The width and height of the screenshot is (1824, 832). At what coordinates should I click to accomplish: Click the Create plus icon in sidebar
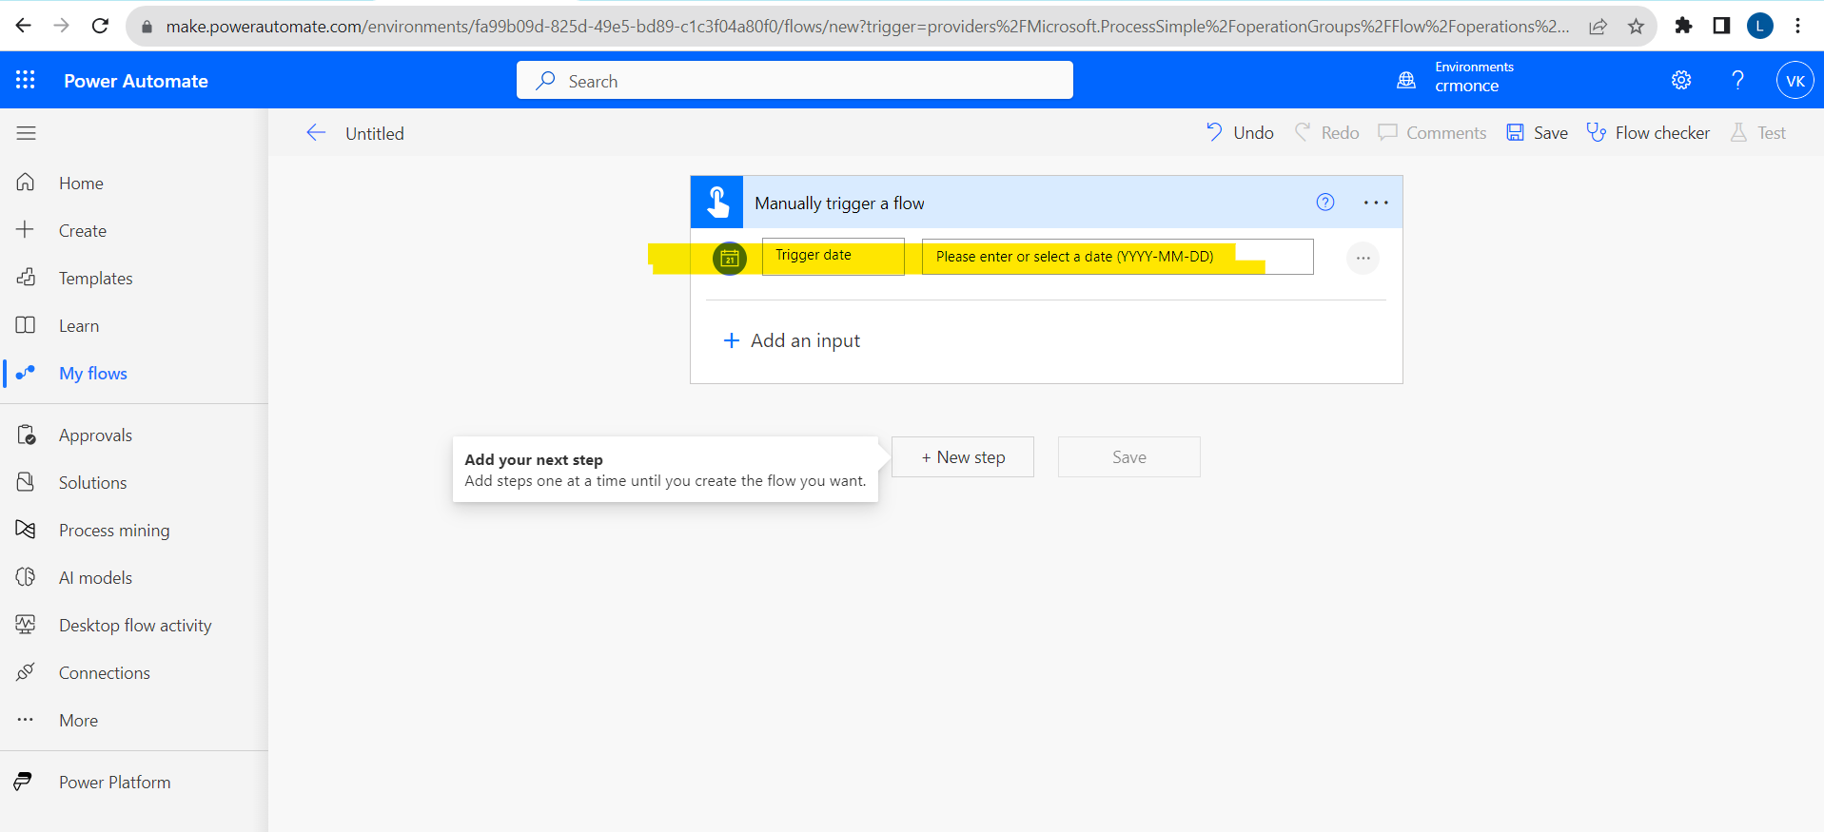point(26,229)
